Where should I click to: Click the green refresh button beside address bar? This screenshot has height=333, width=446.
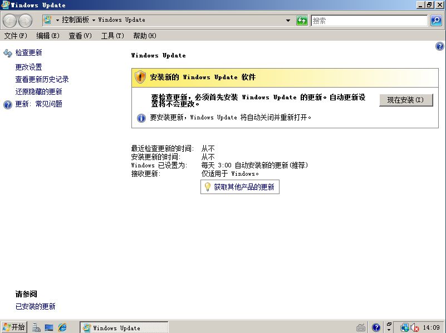tap(302, 21)
